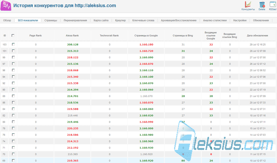Check the checkbox for row ID 101
This screenshot has height=163, width=277.
13,51
